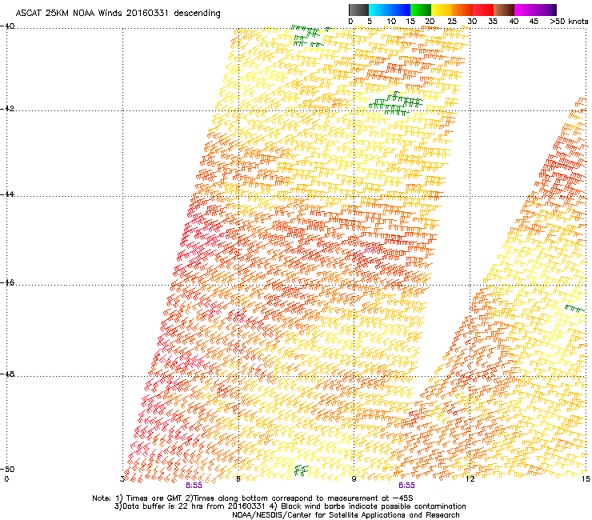This screenshot has height=520, width=592.
Task: Click the longitude label '3'
Action: tap(122, 479)
